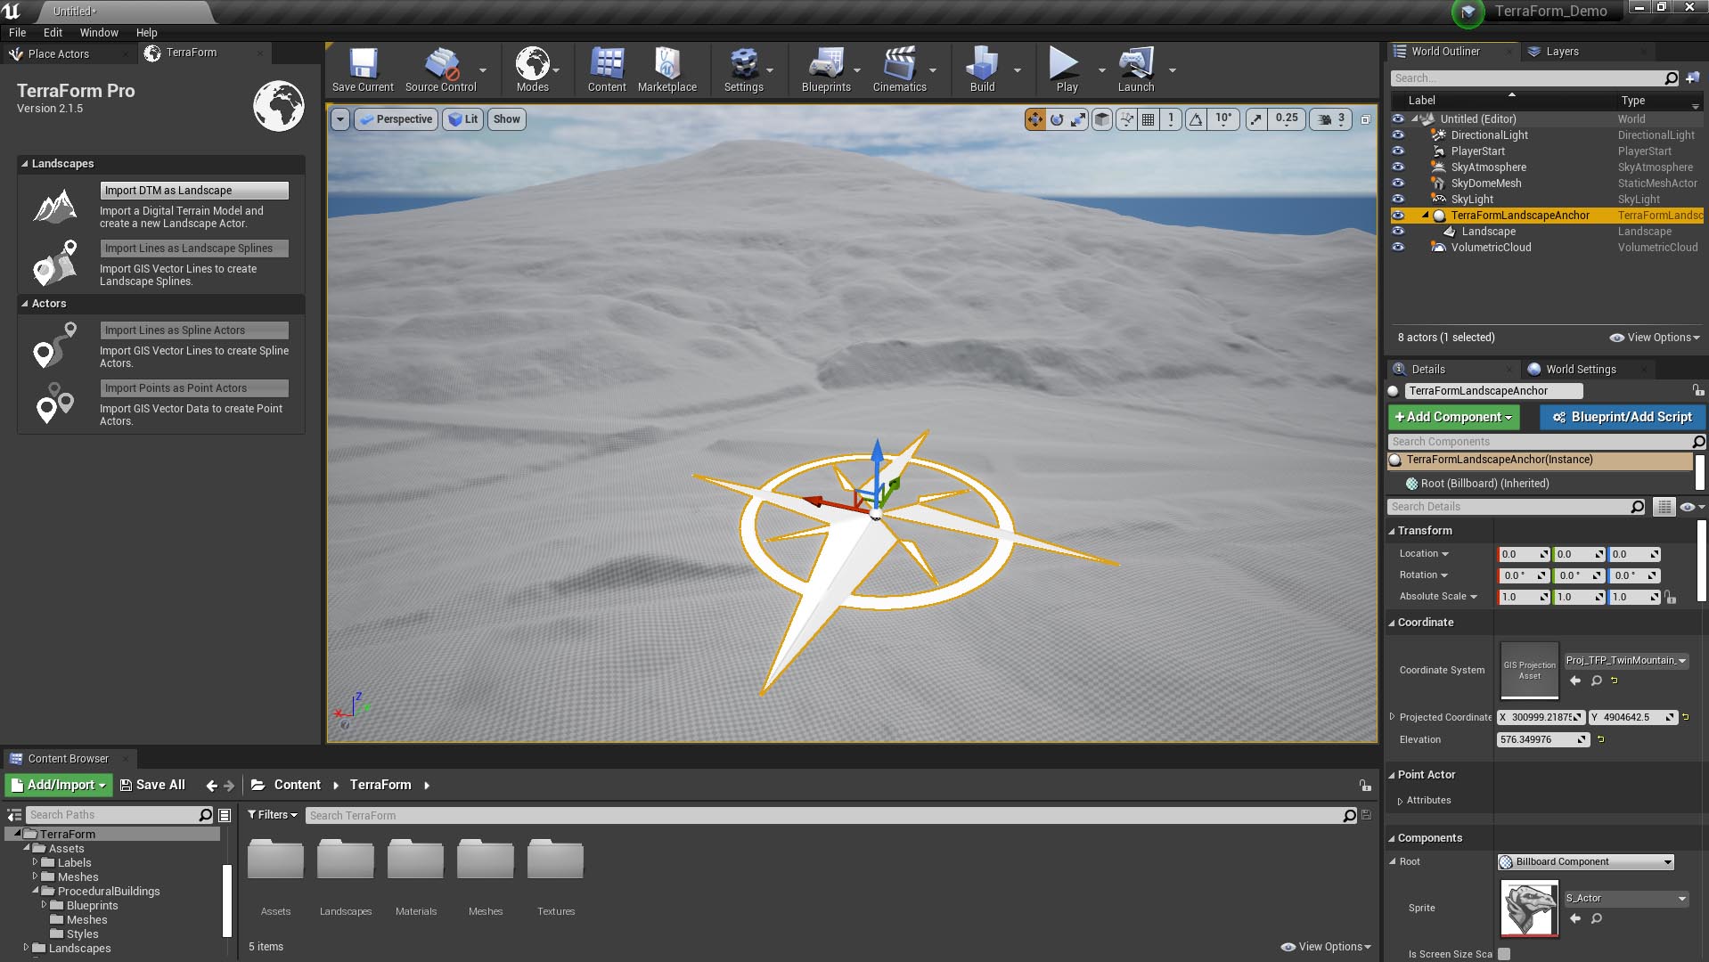
Task: Open the File menu
Action: tap(18, 32)
